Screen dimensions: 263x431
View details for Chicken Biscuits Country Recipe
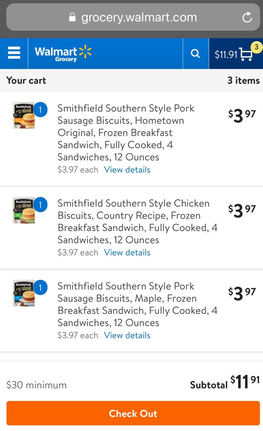pyautogui.click(x=127, y=252)
